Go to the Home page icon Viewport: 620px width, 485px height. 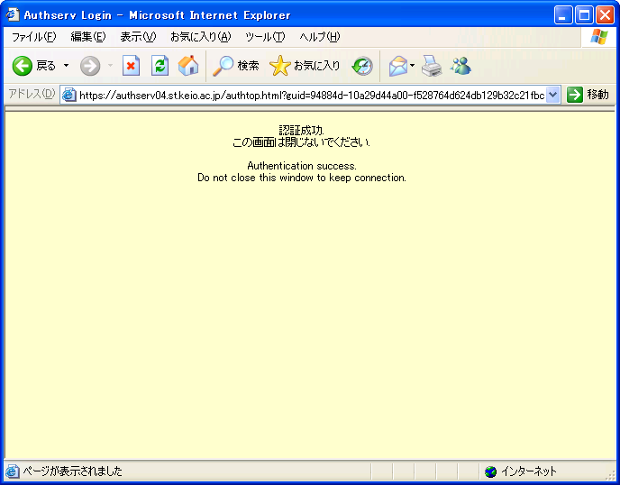[x=188, y=66]
